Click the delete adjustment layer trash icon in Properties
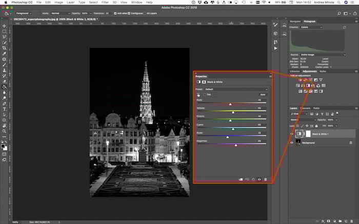This screenshot has width=359, height=224. [x=265, y=180]
